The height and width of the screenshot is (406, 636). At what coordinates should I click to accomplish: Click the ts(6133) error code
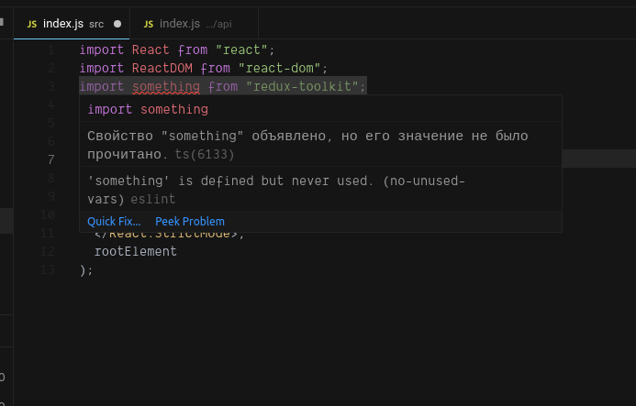coord(205,154)
